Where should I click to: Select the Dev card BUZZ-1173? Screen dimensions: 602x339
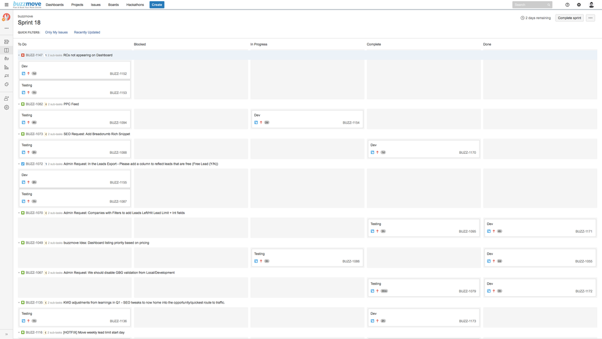424,317
